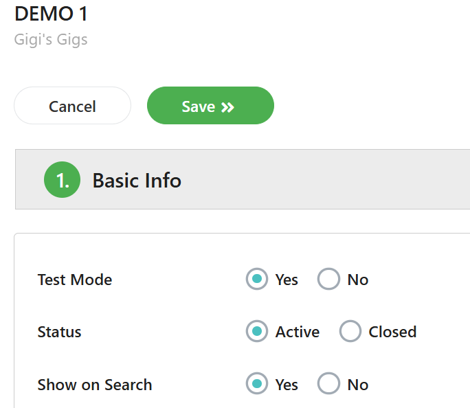Select the Active status radio button
This screenshot has height=408, width=470.
257,332
